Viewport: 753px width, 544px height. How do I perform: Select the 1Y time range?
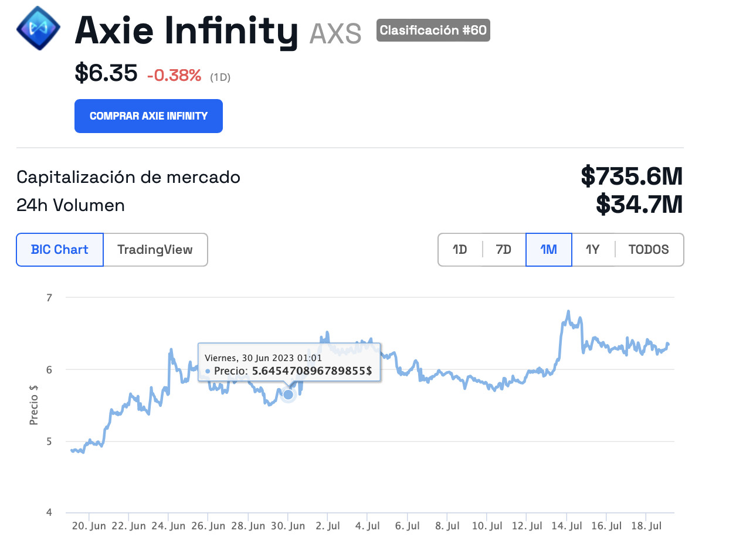click(592, 250)
